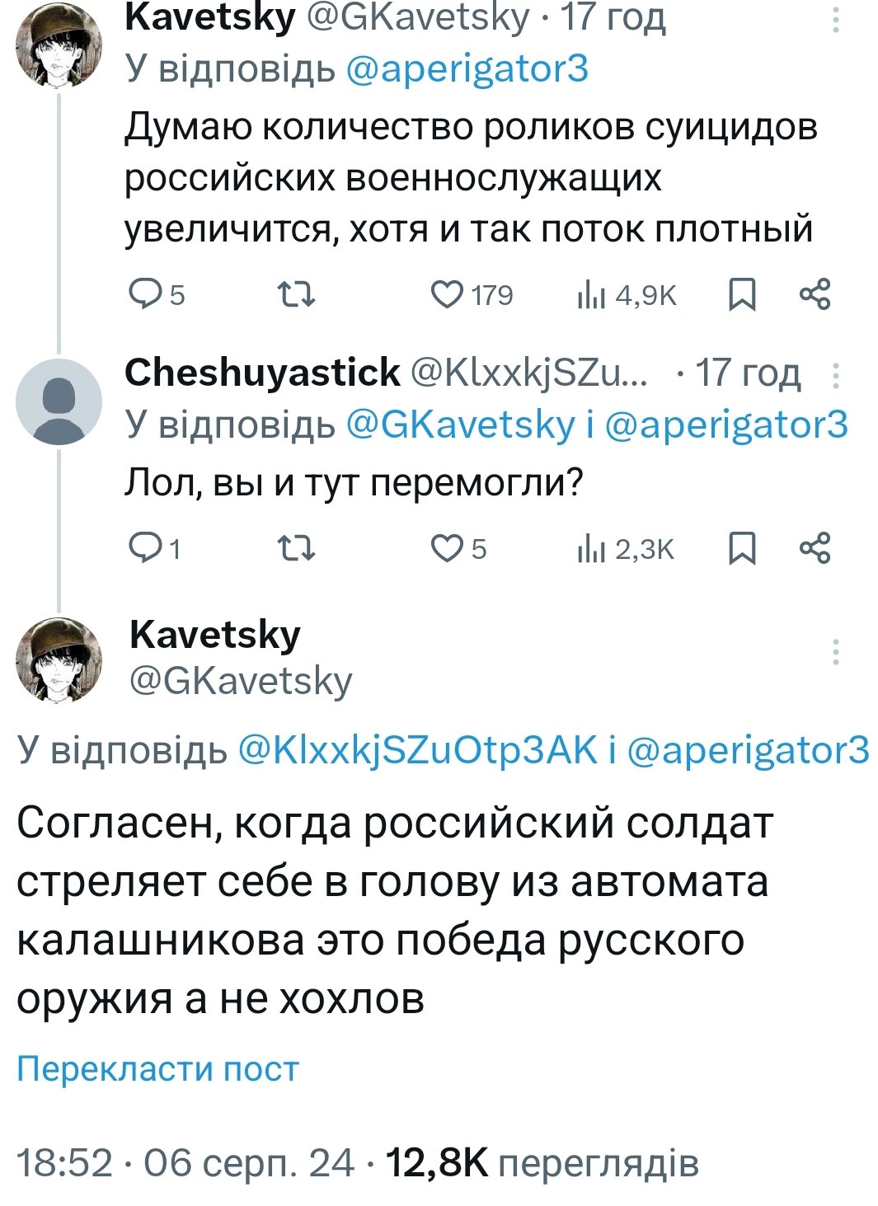The height and width of the screenshot is (1206, 878).
Task: Click Перекласти пост translate link
Action: (x=157, y=1069)
